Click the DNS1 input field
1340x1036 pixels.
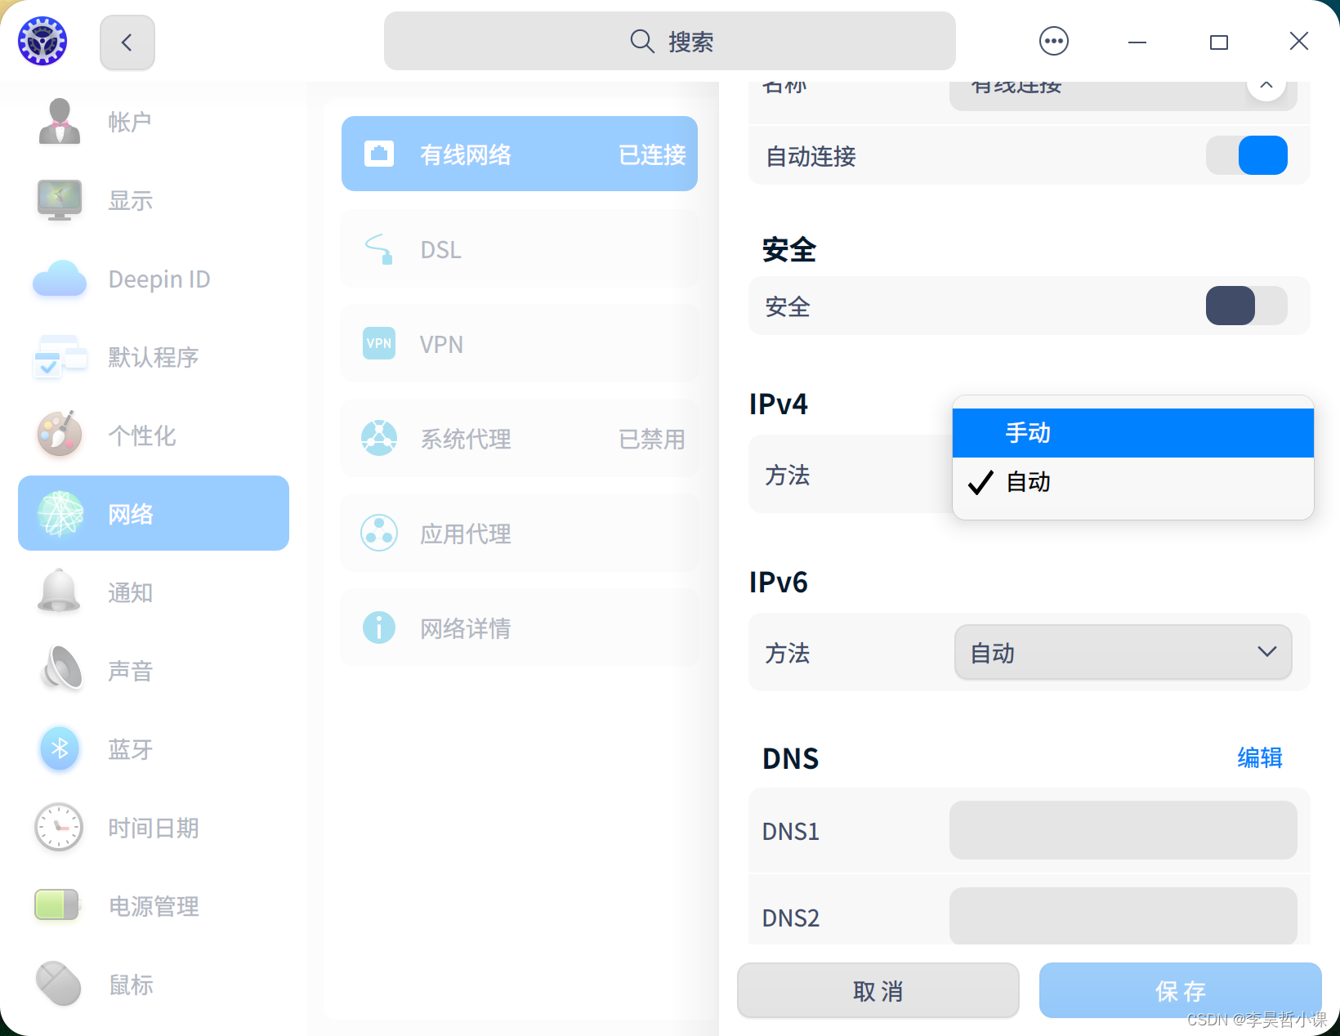[x=1123, y=830]
